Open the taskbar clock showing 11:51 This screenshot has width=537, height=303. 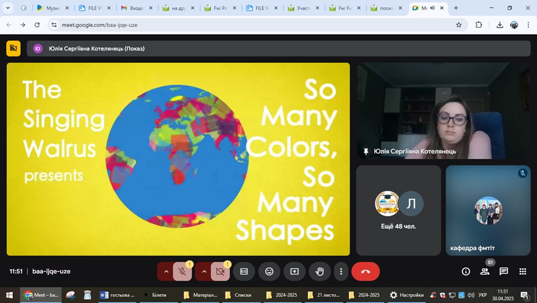point(503,295)
